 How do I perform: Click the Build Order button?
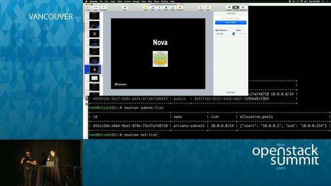click(x=231, y=92)
